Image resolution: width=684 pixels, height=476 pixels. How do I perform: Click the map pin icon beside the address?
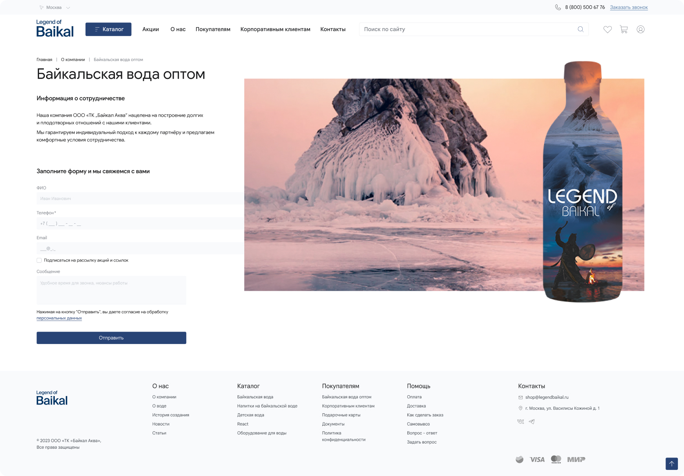520,408
